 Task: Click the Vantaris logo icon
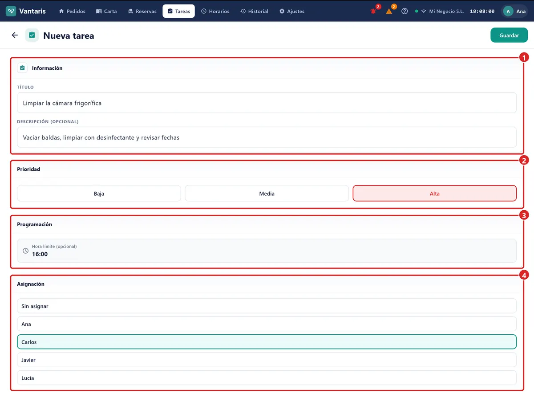tap(11, 11)
